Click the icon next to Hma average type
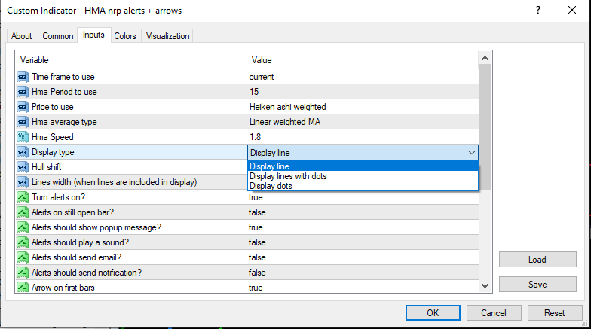Screen dimensions: 591x329 pos(22,122)
